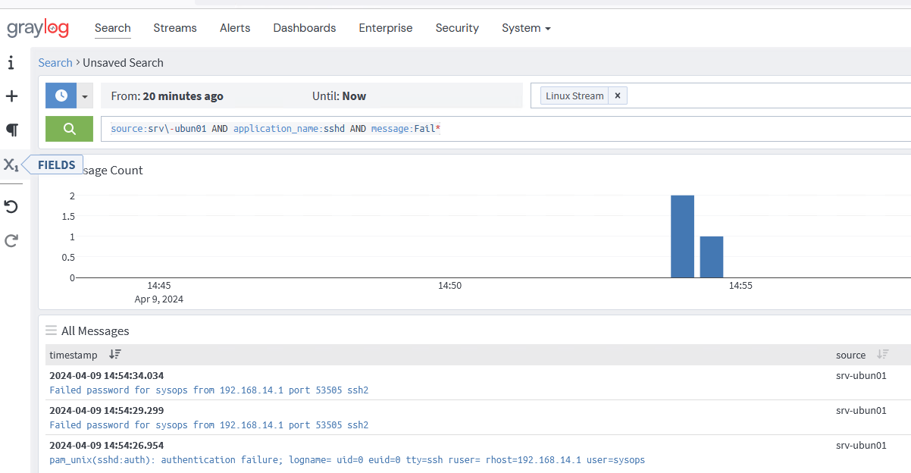Viewport: 911px width, 473px height.
Task: Click the histogram bar with value 1
Action: pos(712,257)
